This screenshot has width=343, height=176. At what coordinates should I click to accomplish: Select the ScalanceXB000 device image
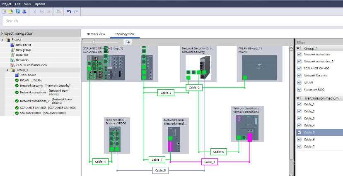115,139
